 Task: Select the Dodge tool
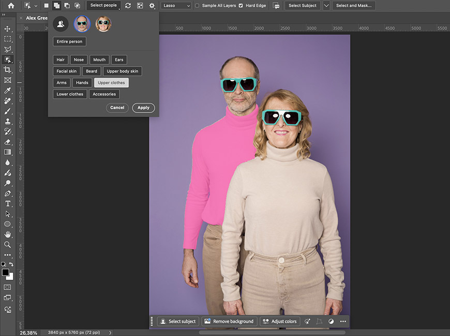click(7, 183)
